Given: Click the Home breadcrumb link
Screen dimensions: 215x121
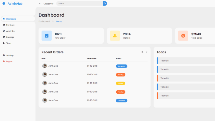Looking at the screenshot, I should point(59,21).
